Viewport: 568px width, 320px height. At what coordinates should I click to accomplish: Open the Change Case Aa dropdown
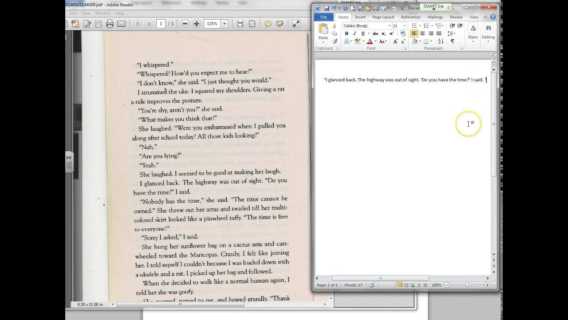383,41
